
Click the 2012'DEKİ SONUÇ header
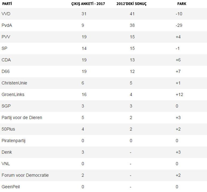pyautogui.click(x=131, y=4)
